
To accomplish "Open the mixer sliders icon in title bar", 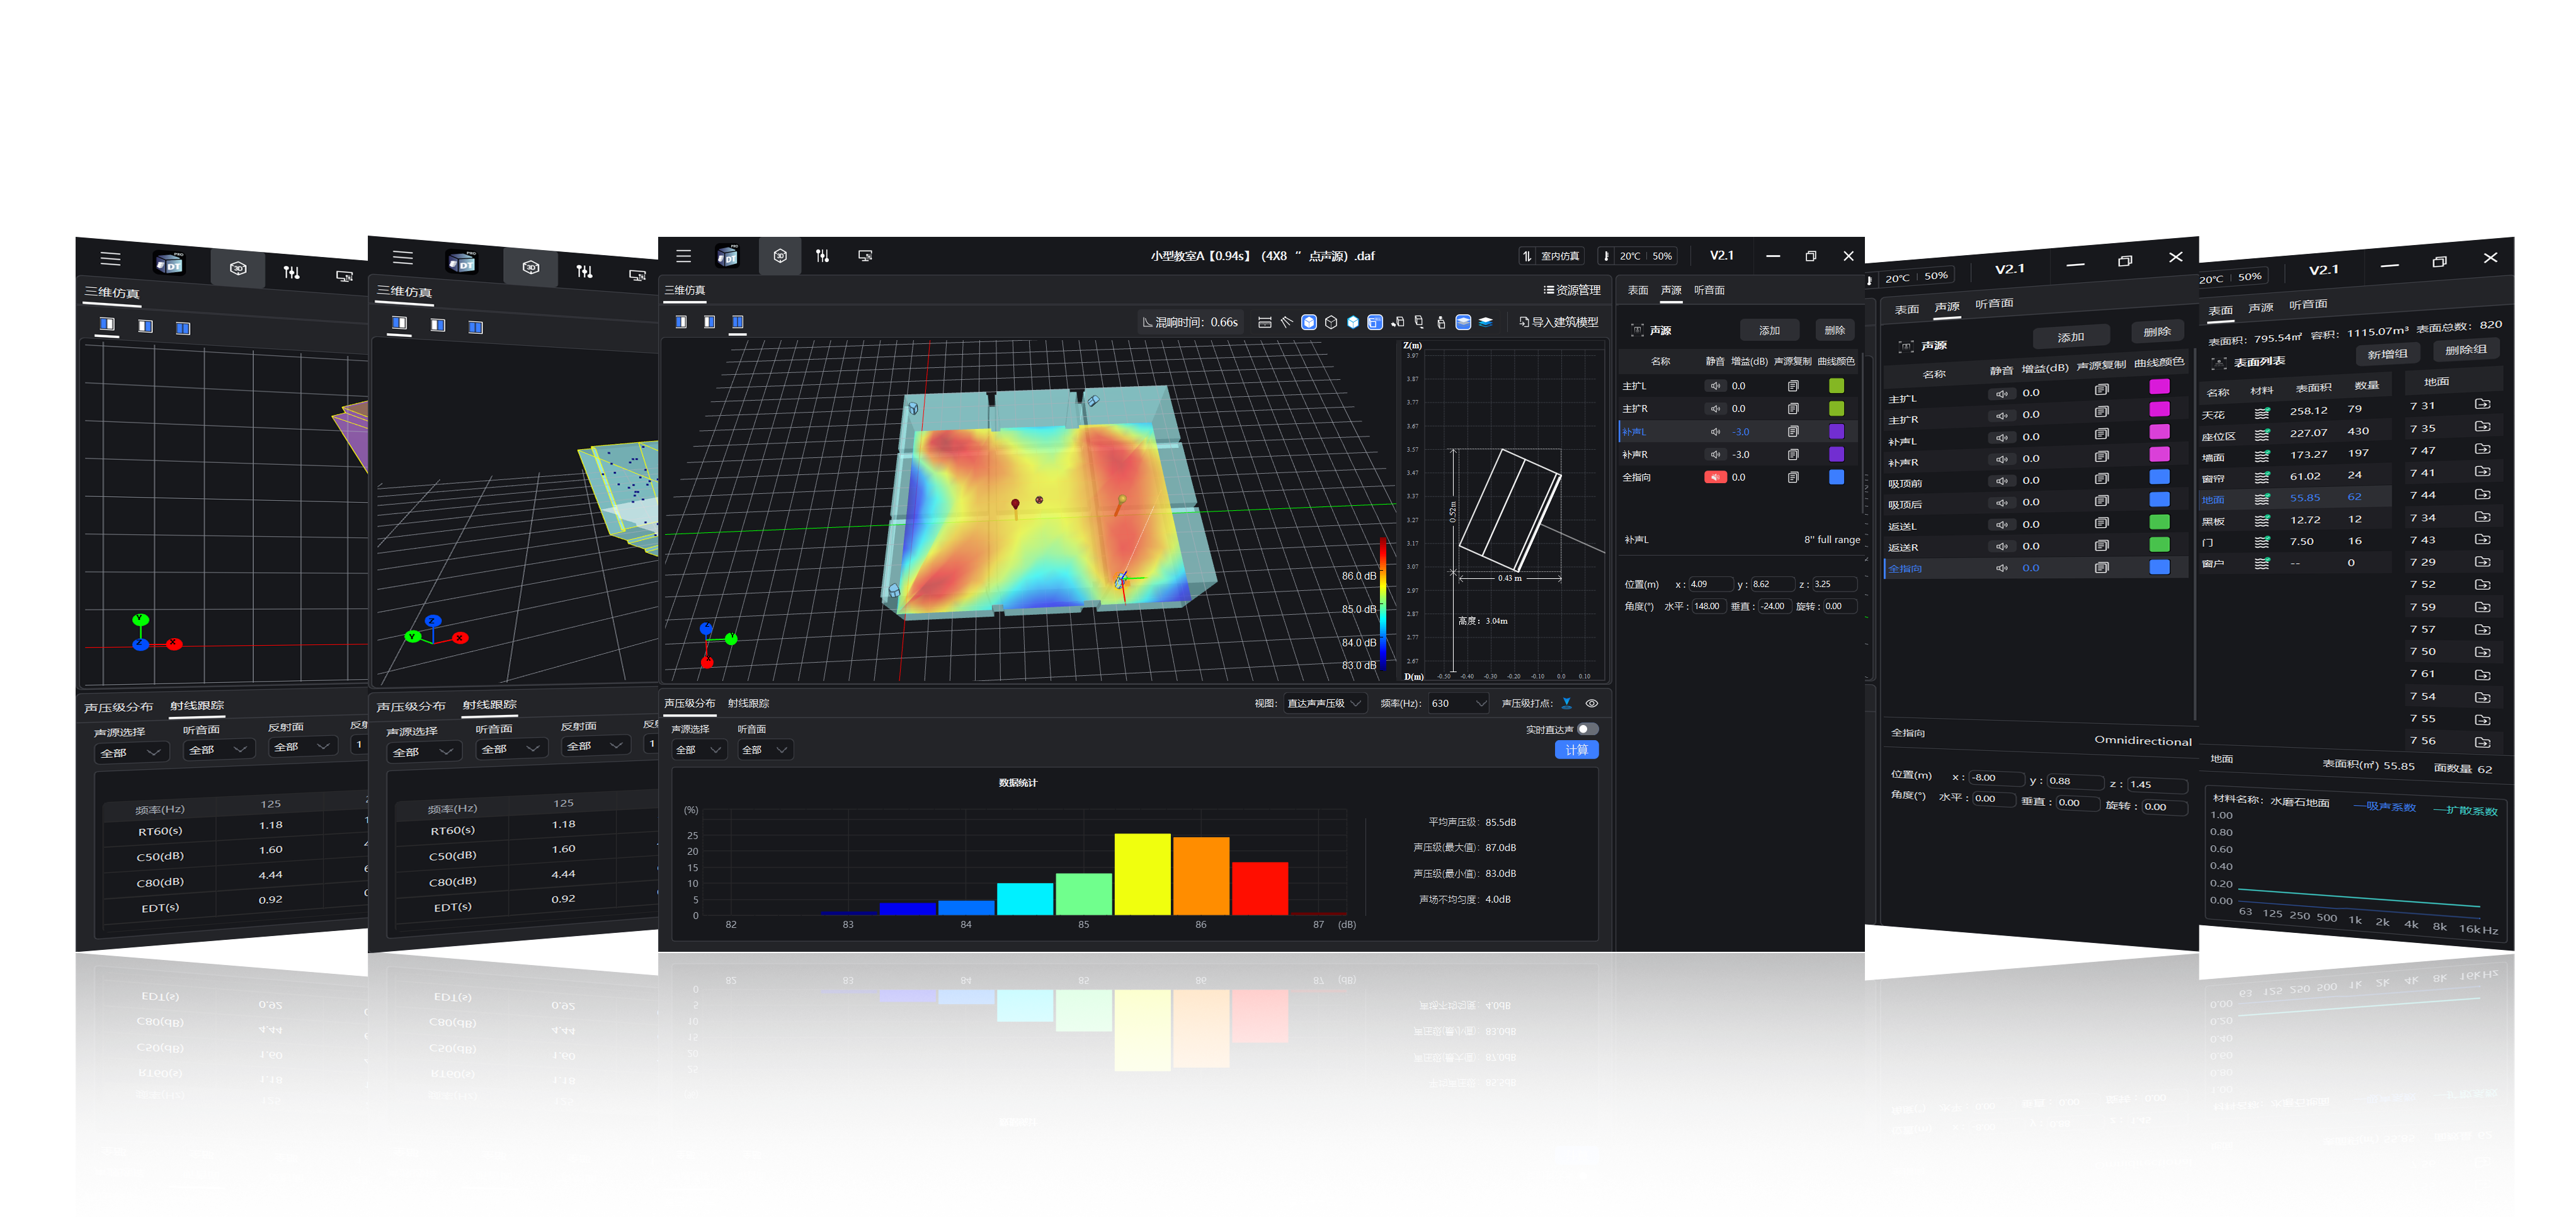I will pos(822,256).
